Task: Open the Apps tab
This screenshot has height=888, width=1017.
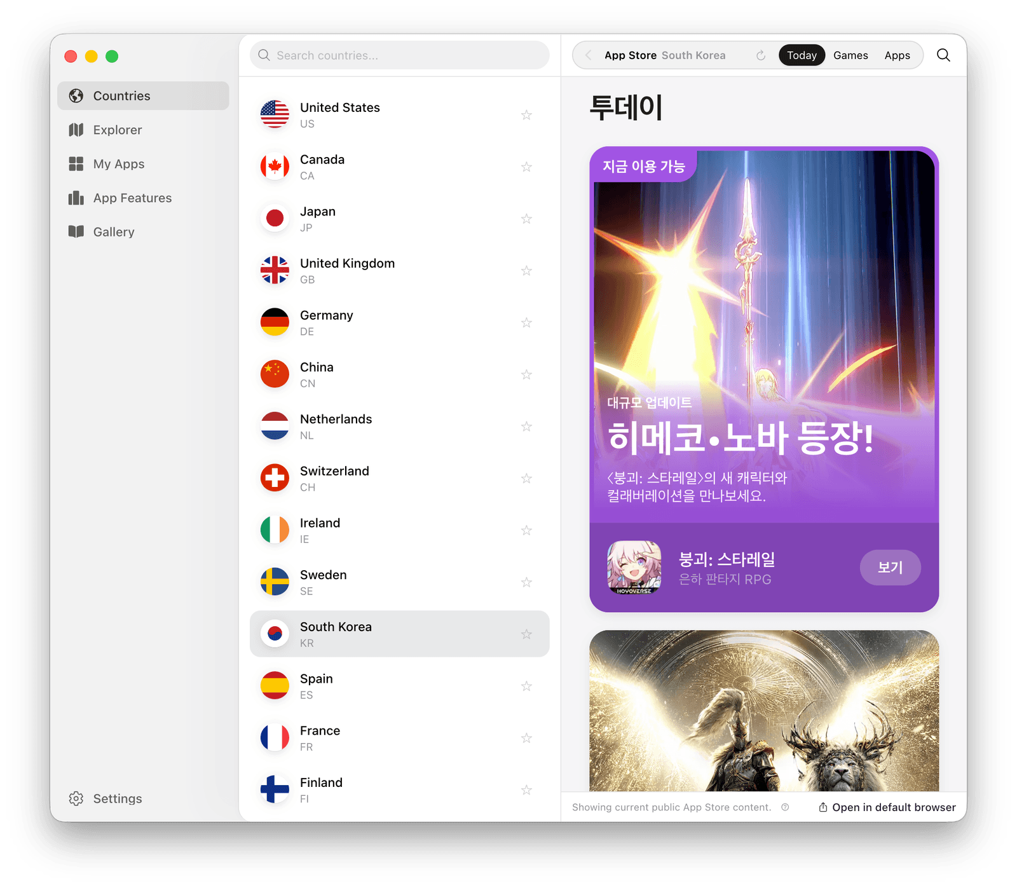Action: (x=897, y=55)
